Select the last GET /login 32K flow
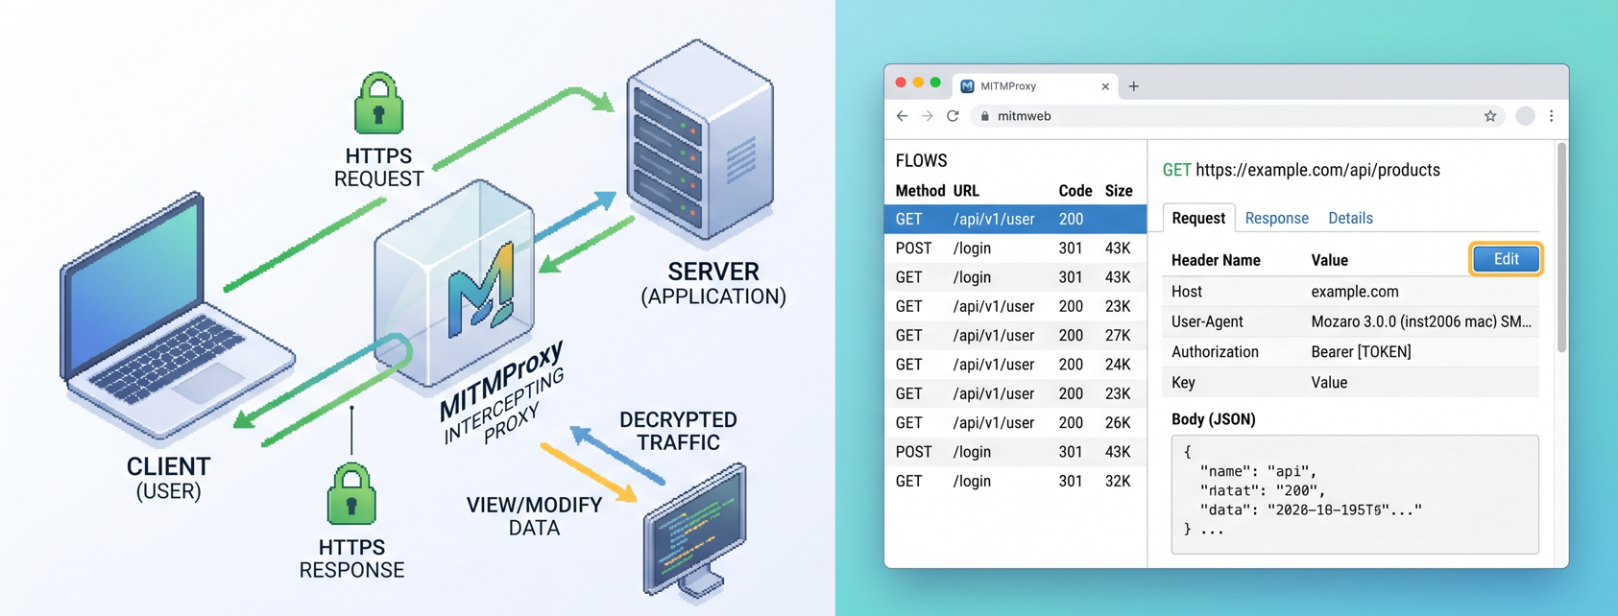The image size is (1618, 616). pos(1014,481)
